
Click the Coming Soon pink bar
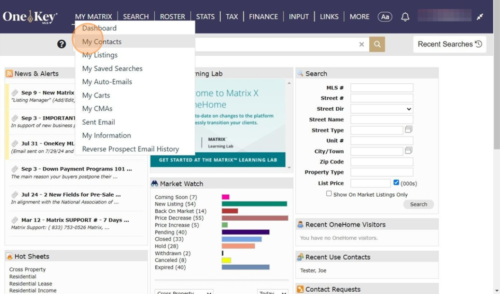coord(225,197)
